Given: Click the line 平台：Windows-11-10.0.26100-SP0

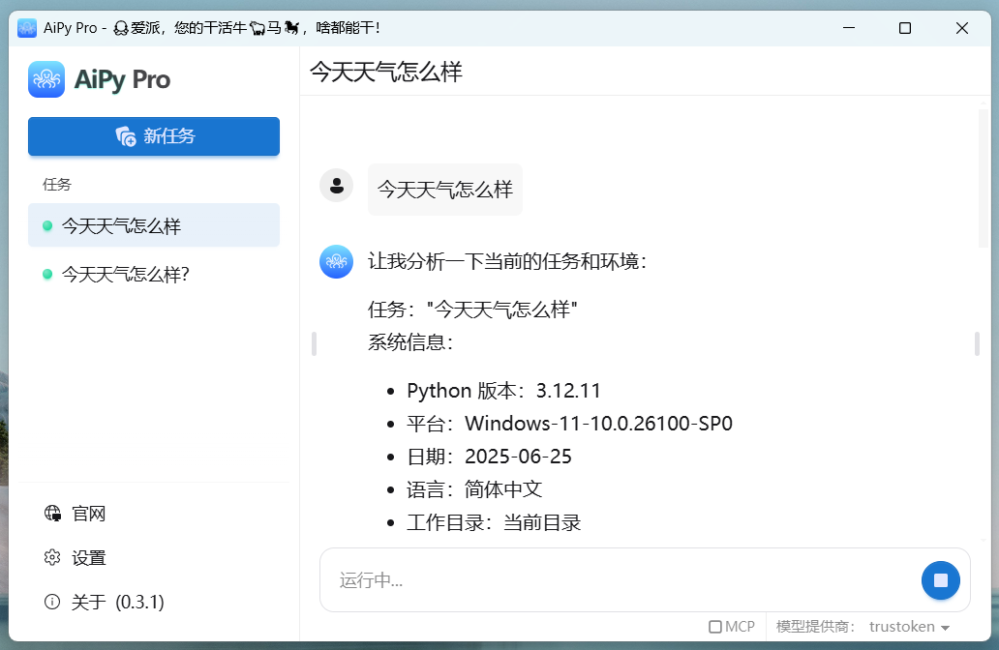Looking at the screenshot, I should point(569,424).
